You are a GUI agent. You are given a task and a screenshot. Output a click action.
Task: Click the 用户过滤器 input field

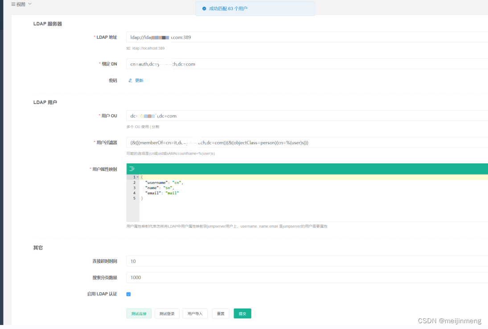pyautogui.click(x=307, y=142)
